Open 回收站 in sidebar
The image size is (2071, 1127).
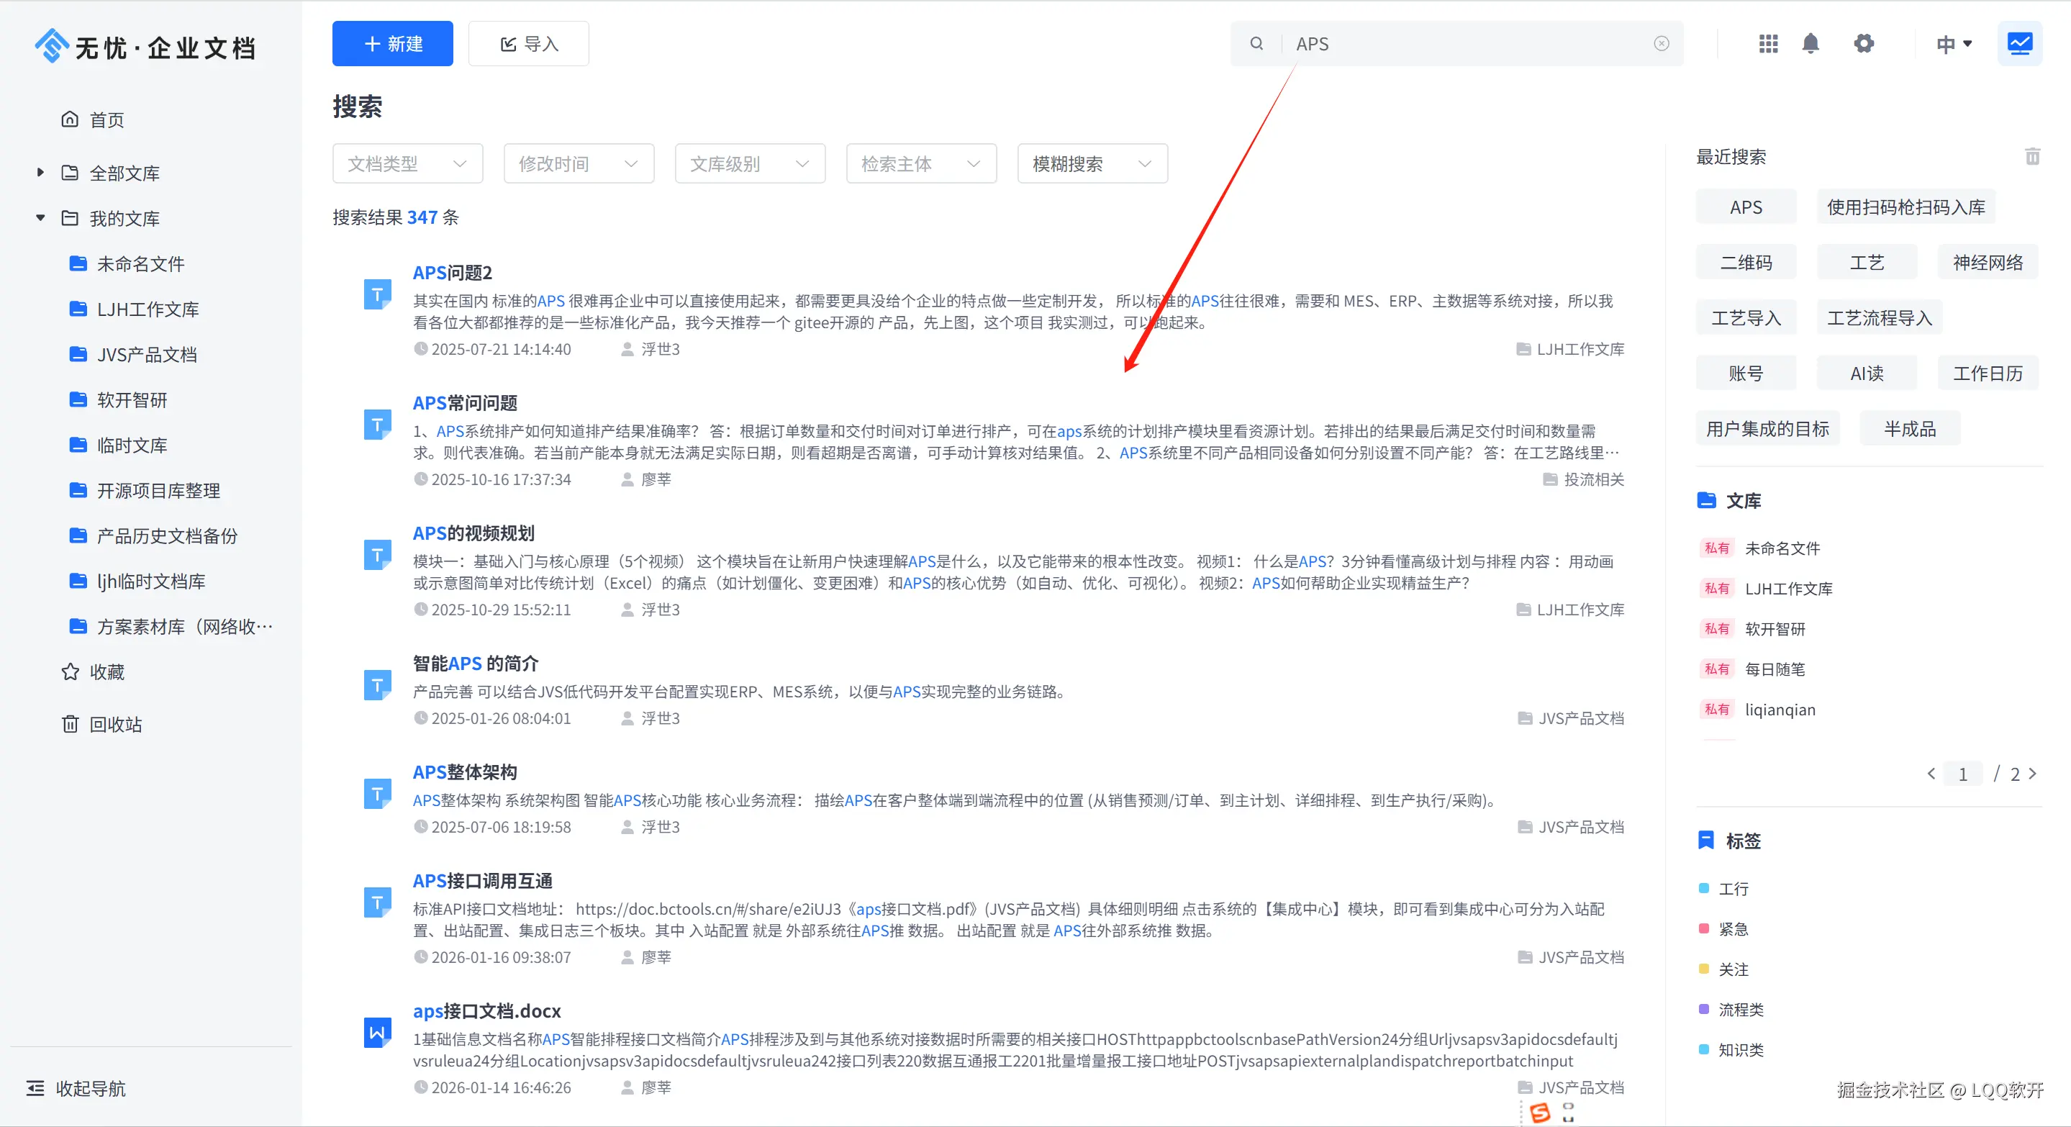click(115, 724)
